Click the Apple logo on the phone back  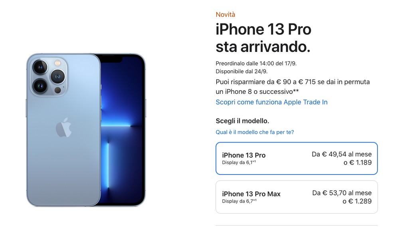click(x=63, y=127)
